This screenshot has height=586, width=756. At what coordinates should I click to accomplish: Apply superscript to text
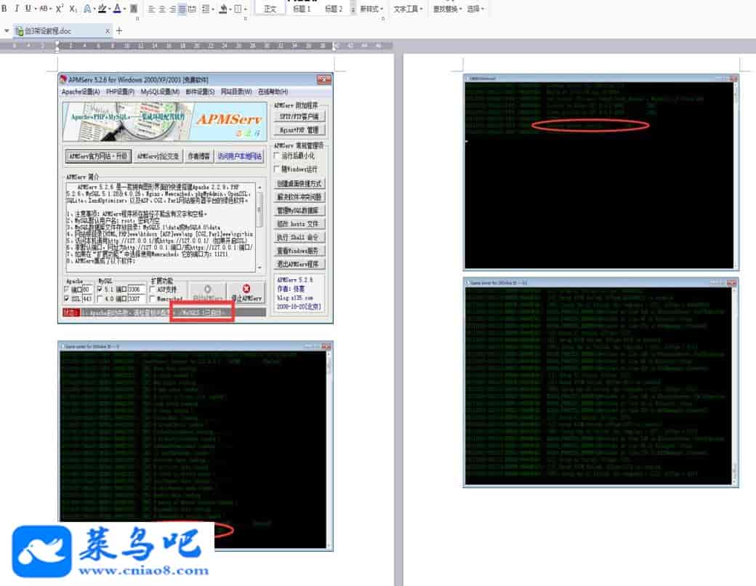[x=60, y=9]
